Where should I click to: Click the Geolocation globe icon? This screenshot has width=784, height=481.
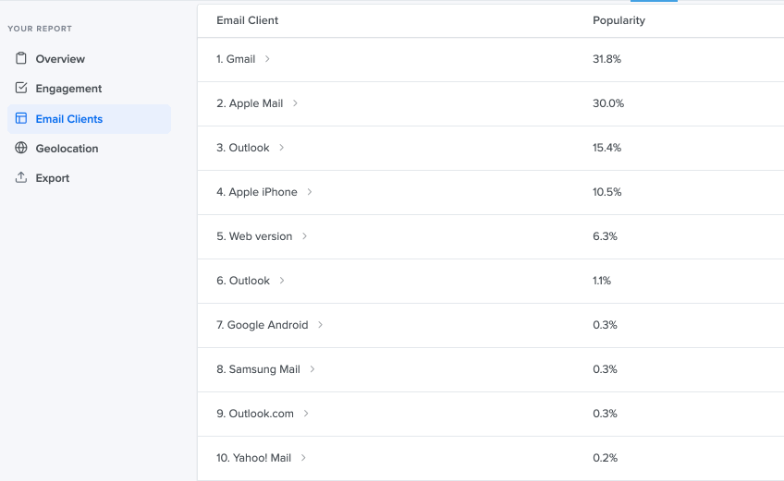21,148
